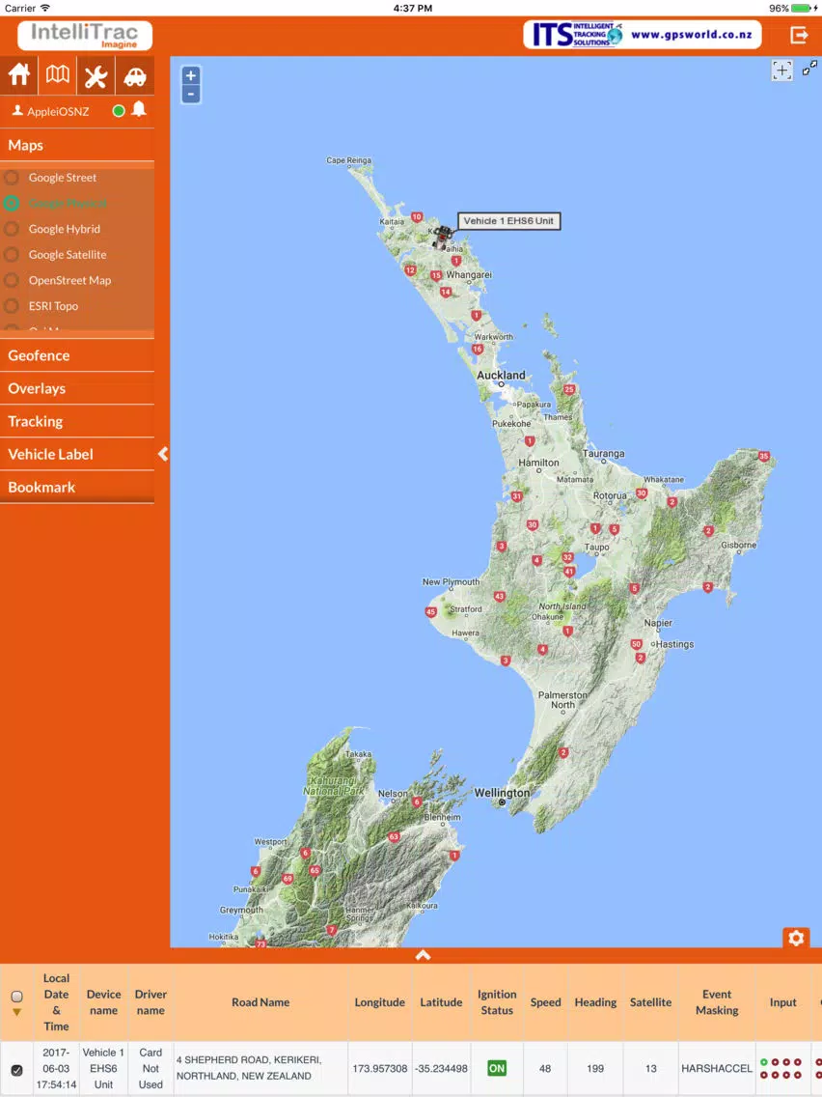
Task: Select OpenStreet Map radio
Action: click(x=12, y=280)
